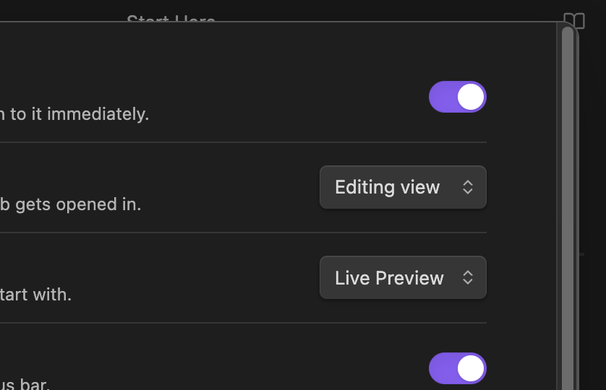
Task: Click the up-down chevron beside Live Preview
Action: click(x=468, y=278)
